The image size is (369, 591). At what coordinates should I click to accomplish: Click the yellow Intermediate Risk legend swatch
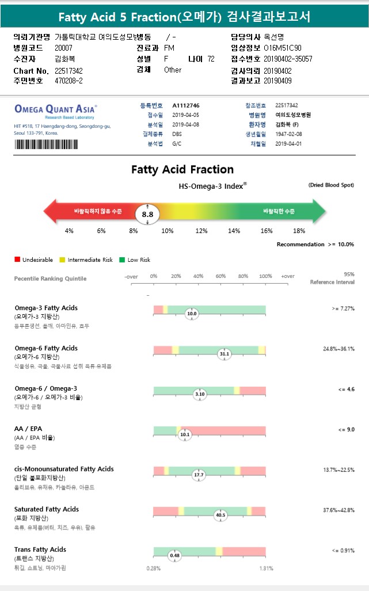point(63,260)
